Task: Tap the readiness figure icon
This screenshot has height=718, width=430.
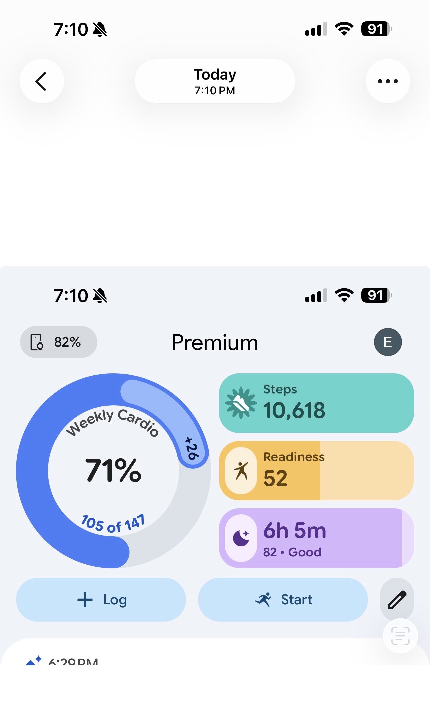Action: [x=241, y=471]
